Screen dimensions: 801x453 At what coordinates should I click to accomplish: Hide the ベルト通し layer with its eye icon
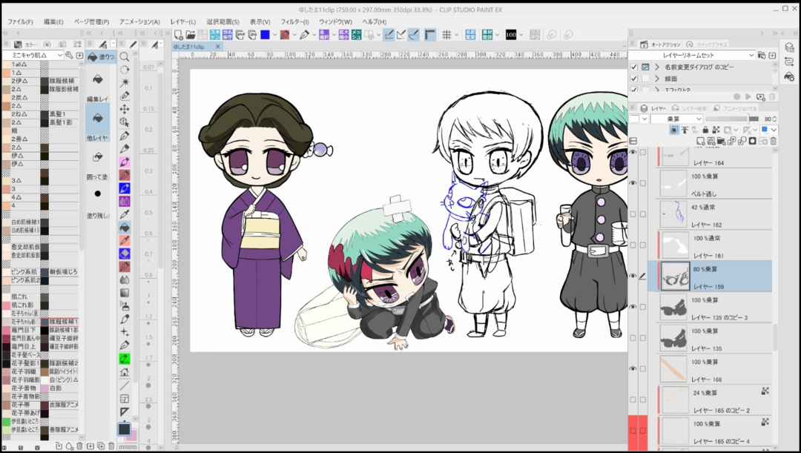click(633, 182)
